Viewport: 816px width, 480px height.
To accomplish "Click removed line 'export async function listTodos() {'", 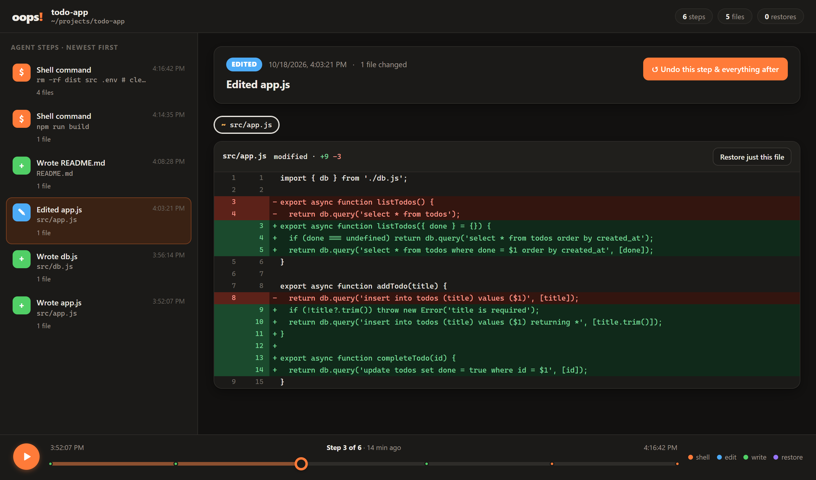I will (507, 202).
